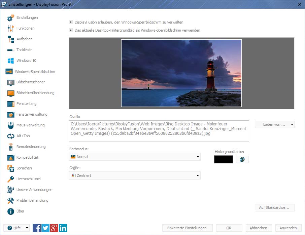
Task: Click the Fensterfang icon
Action: 11,104
